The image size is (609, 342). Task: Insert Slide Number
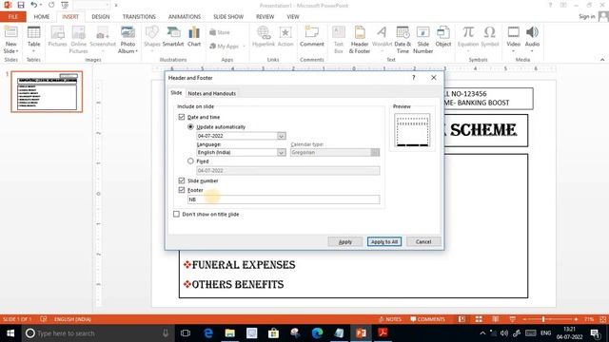422,39
